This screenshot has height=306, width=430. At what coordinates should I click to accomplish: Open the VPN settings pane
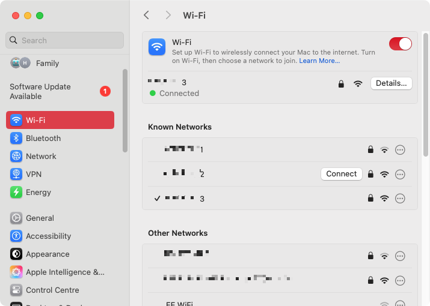coord(60,175)
